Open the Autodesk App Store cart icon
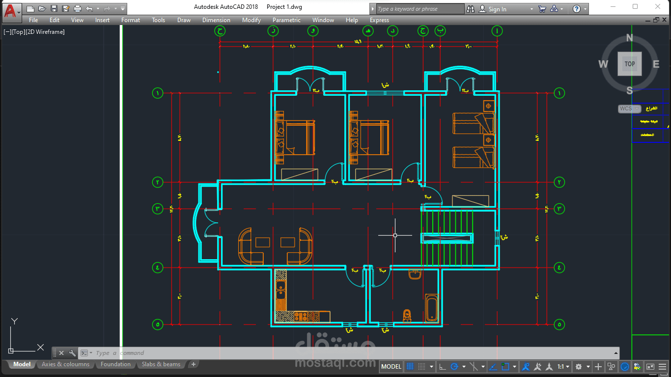This screenshot has height=377, width=671. [x=542, y=9]
